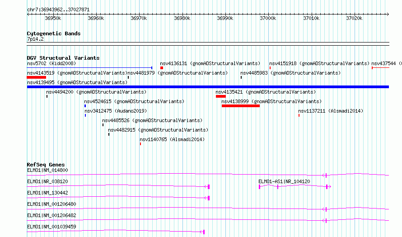Click the nsv4482915 black tick marker
Viewport: 402px width, 237px height.
(x=109, y=134)
